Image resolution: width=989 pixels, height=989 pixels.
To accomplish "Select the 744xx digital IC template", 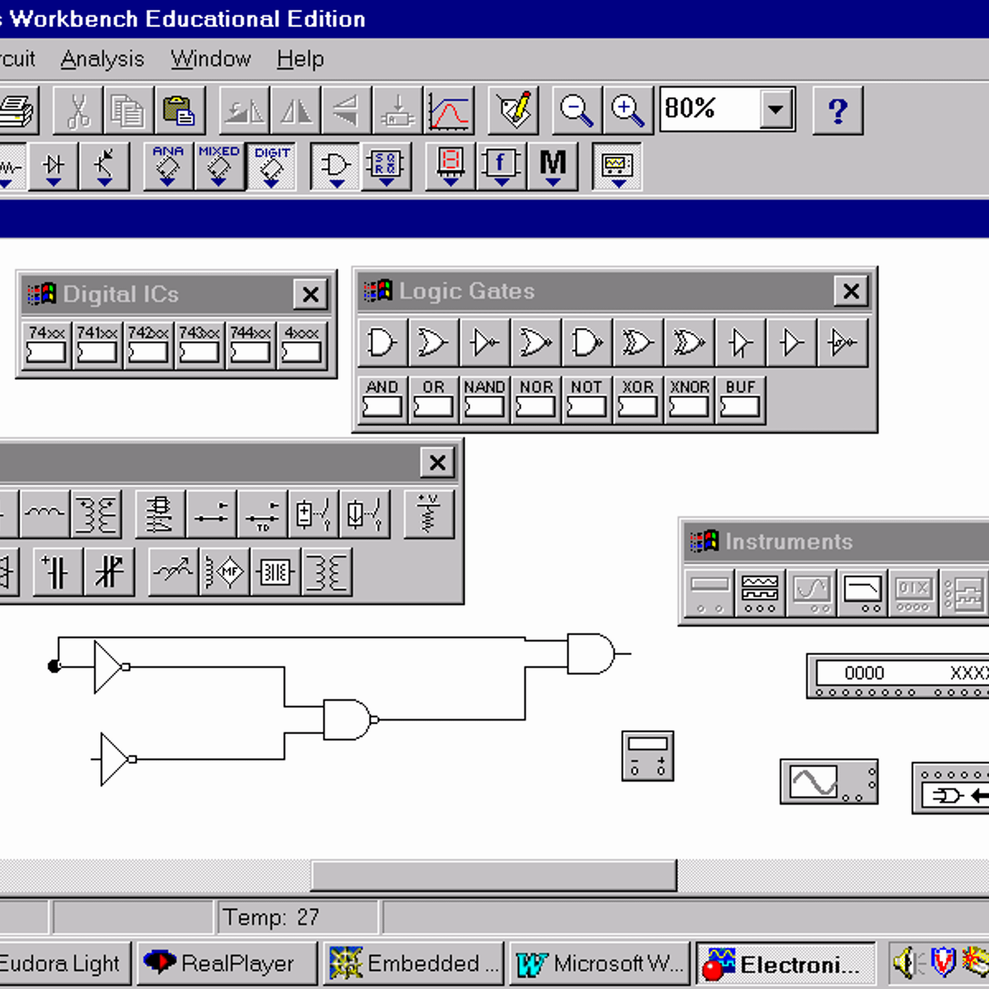I will click(251, 345).
